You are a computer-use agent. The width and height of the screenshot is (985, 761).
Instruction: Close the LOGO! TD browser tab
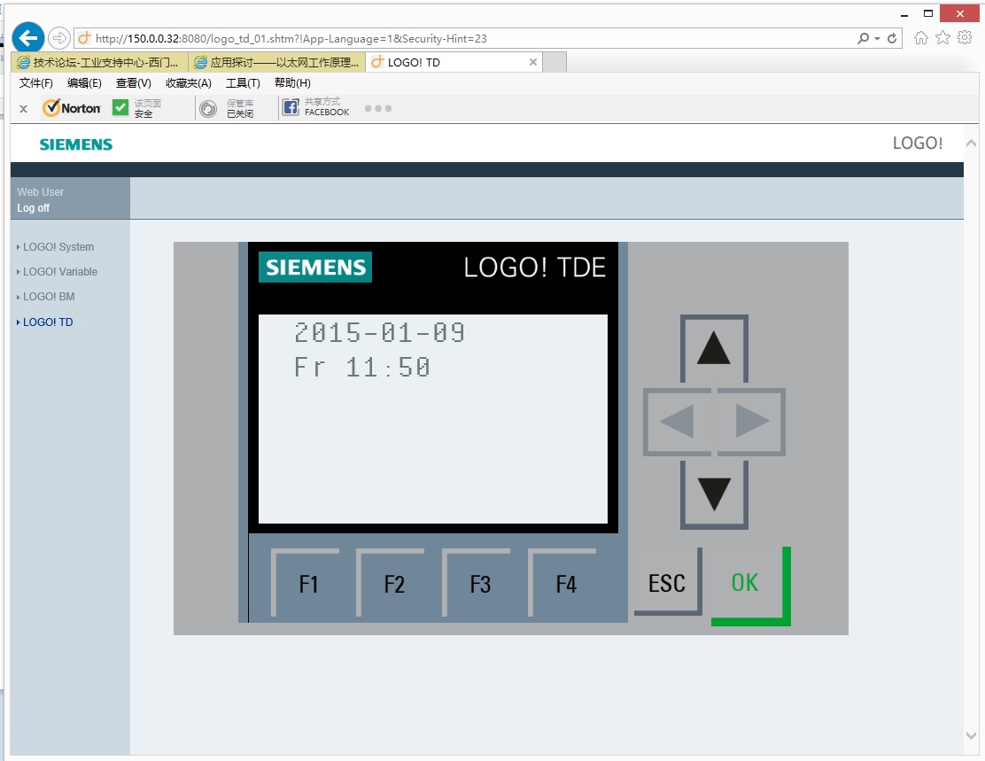[x=532, y=62]
